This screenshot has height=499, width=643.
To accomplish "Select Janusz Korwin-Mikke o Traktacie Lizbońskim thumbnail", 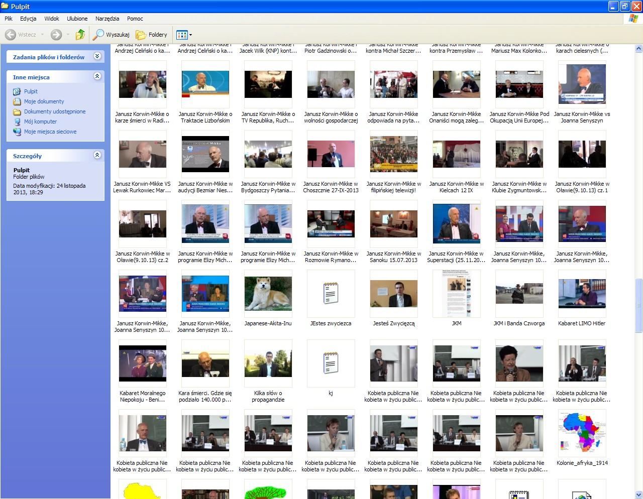I will pyautogui.click(x=205, y=84).
